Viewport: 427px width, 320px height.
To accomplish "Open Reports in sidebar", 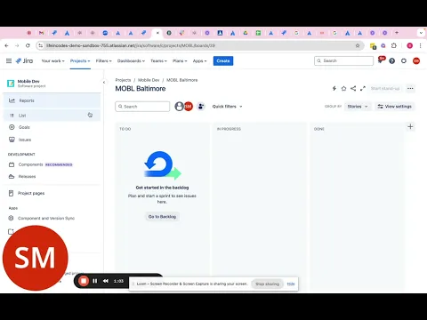I will click(52, 100).
